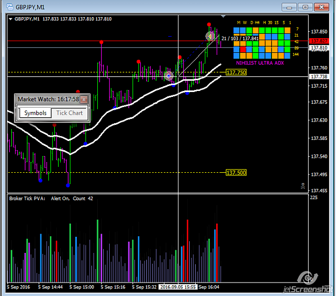Image resolution: width=336 pixels, height=296 pixels.
Task: Minimize the GBPJPY,M1 chart window
Action: click(x=289, y=7)
